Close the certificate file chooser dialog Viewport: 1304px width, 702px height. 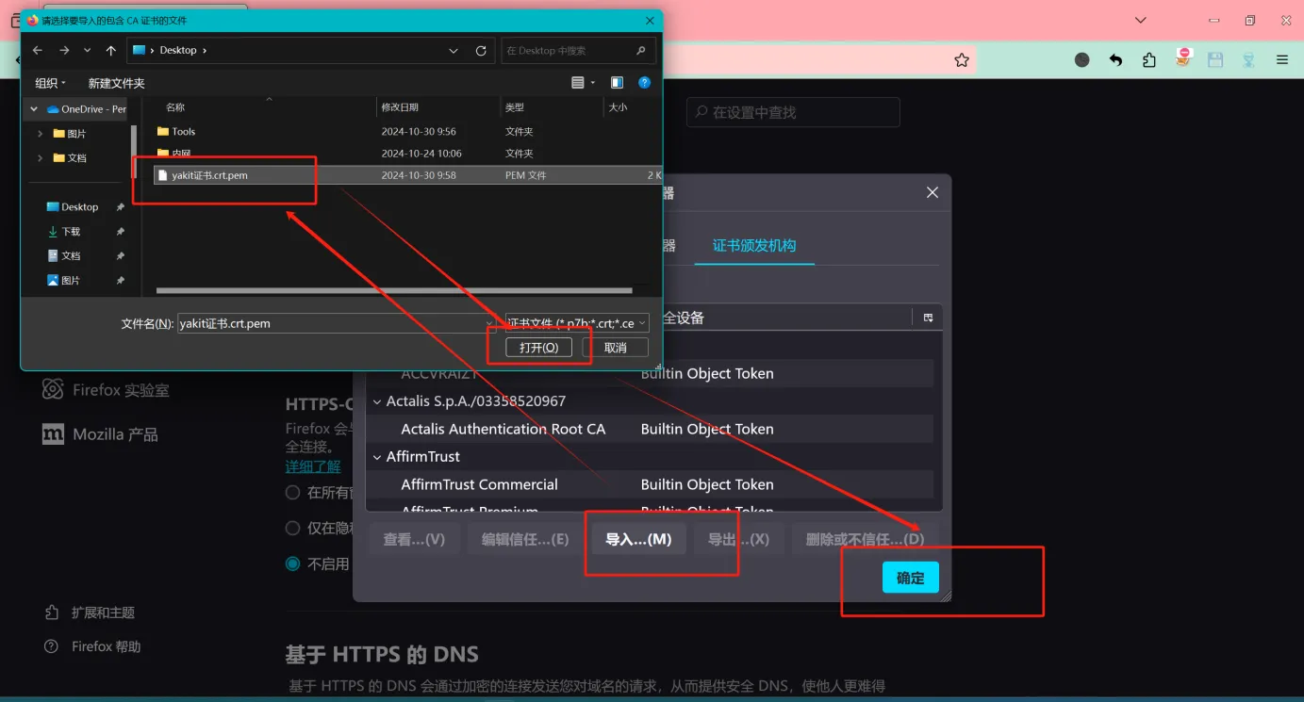[650, 20]
